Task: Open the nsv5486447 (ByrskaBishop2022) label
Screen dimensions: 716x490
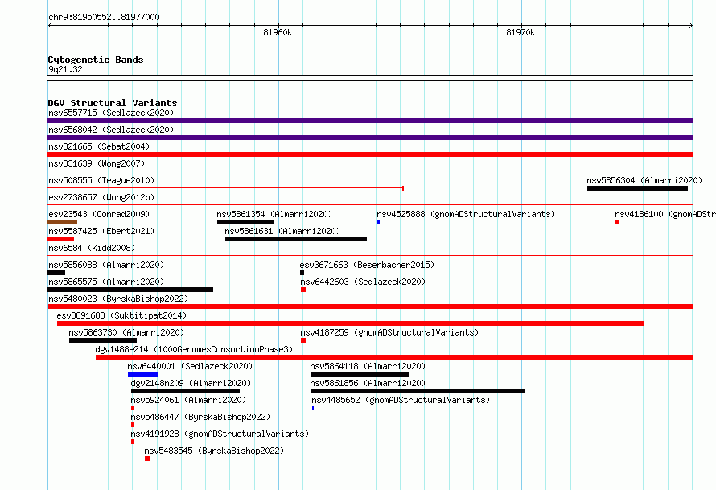Action: 200,417
